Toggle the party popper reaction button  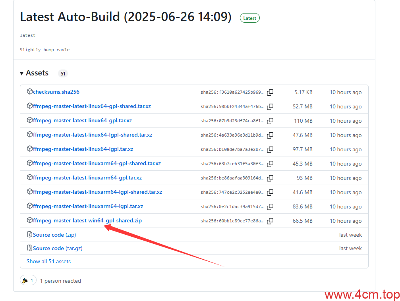tap(28, 281)
